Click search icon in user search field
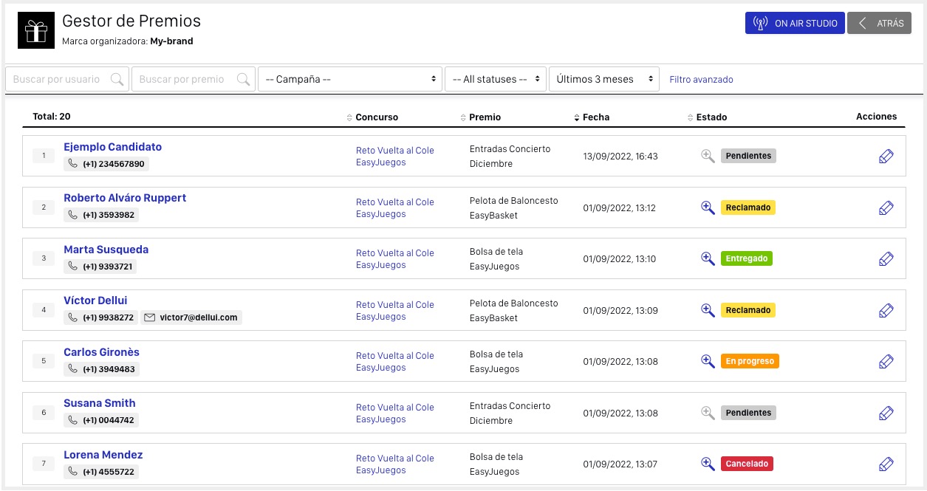 point(117,80)
